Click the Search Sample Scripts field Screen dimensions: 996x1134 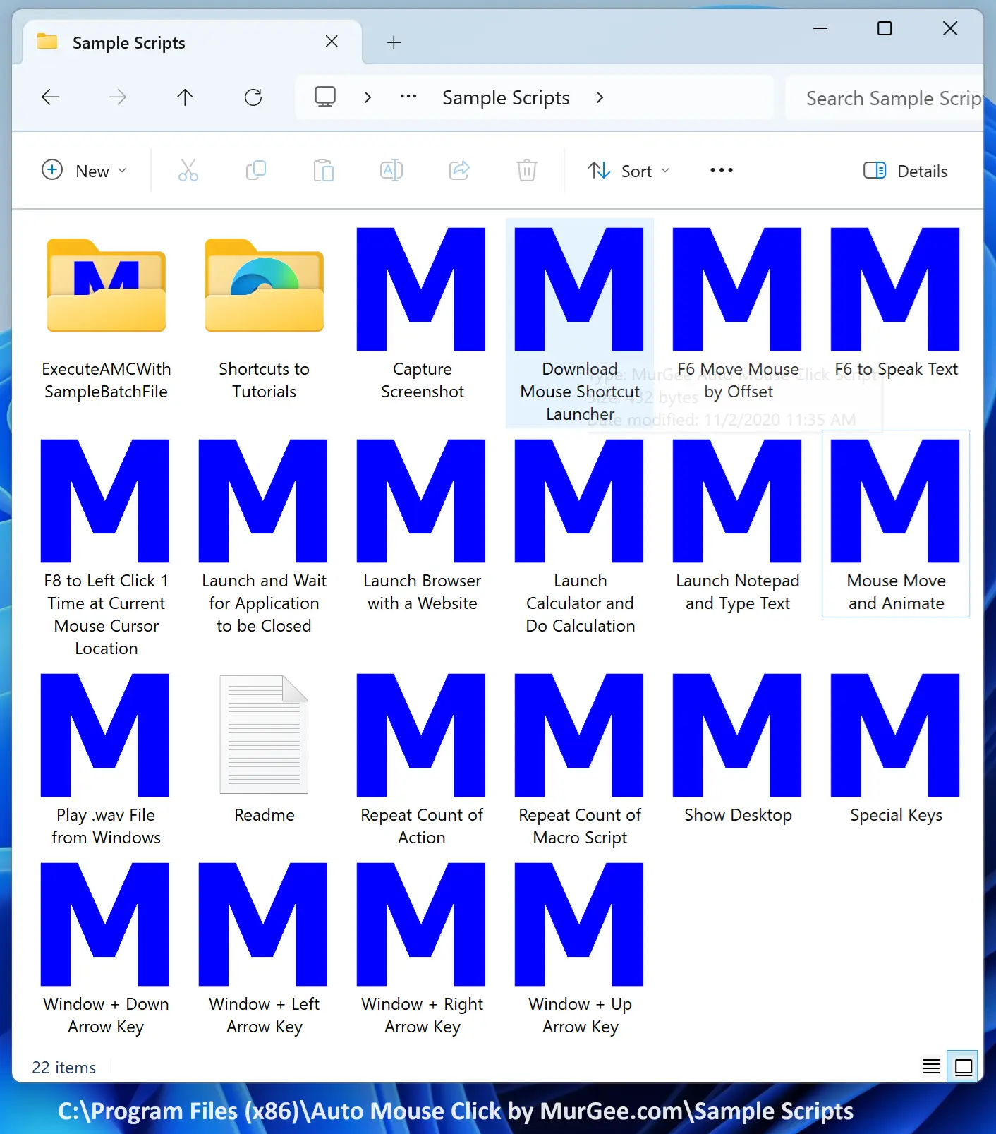(889, 98)
